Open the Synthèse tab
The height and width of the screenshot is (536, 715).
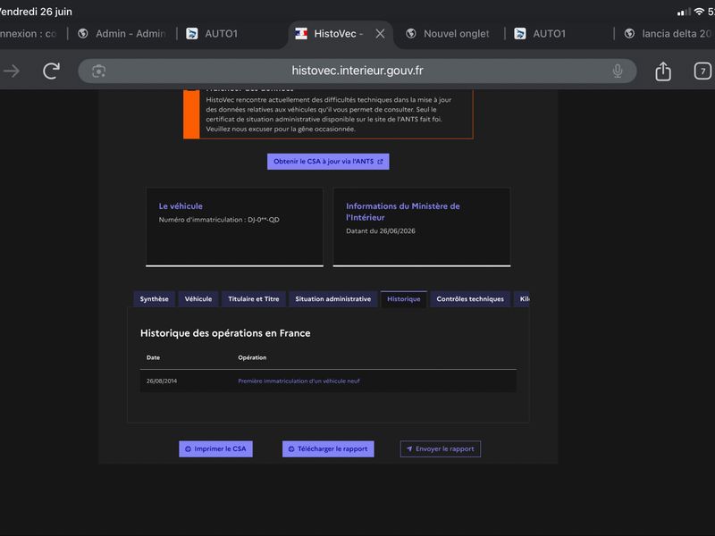(x=154, y=299)
